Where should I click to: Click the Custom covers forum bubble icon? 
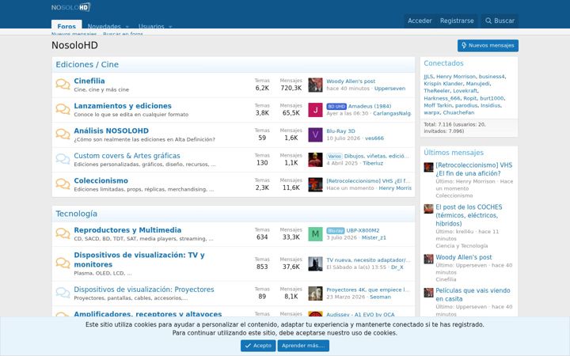click(x=63, y=159)
